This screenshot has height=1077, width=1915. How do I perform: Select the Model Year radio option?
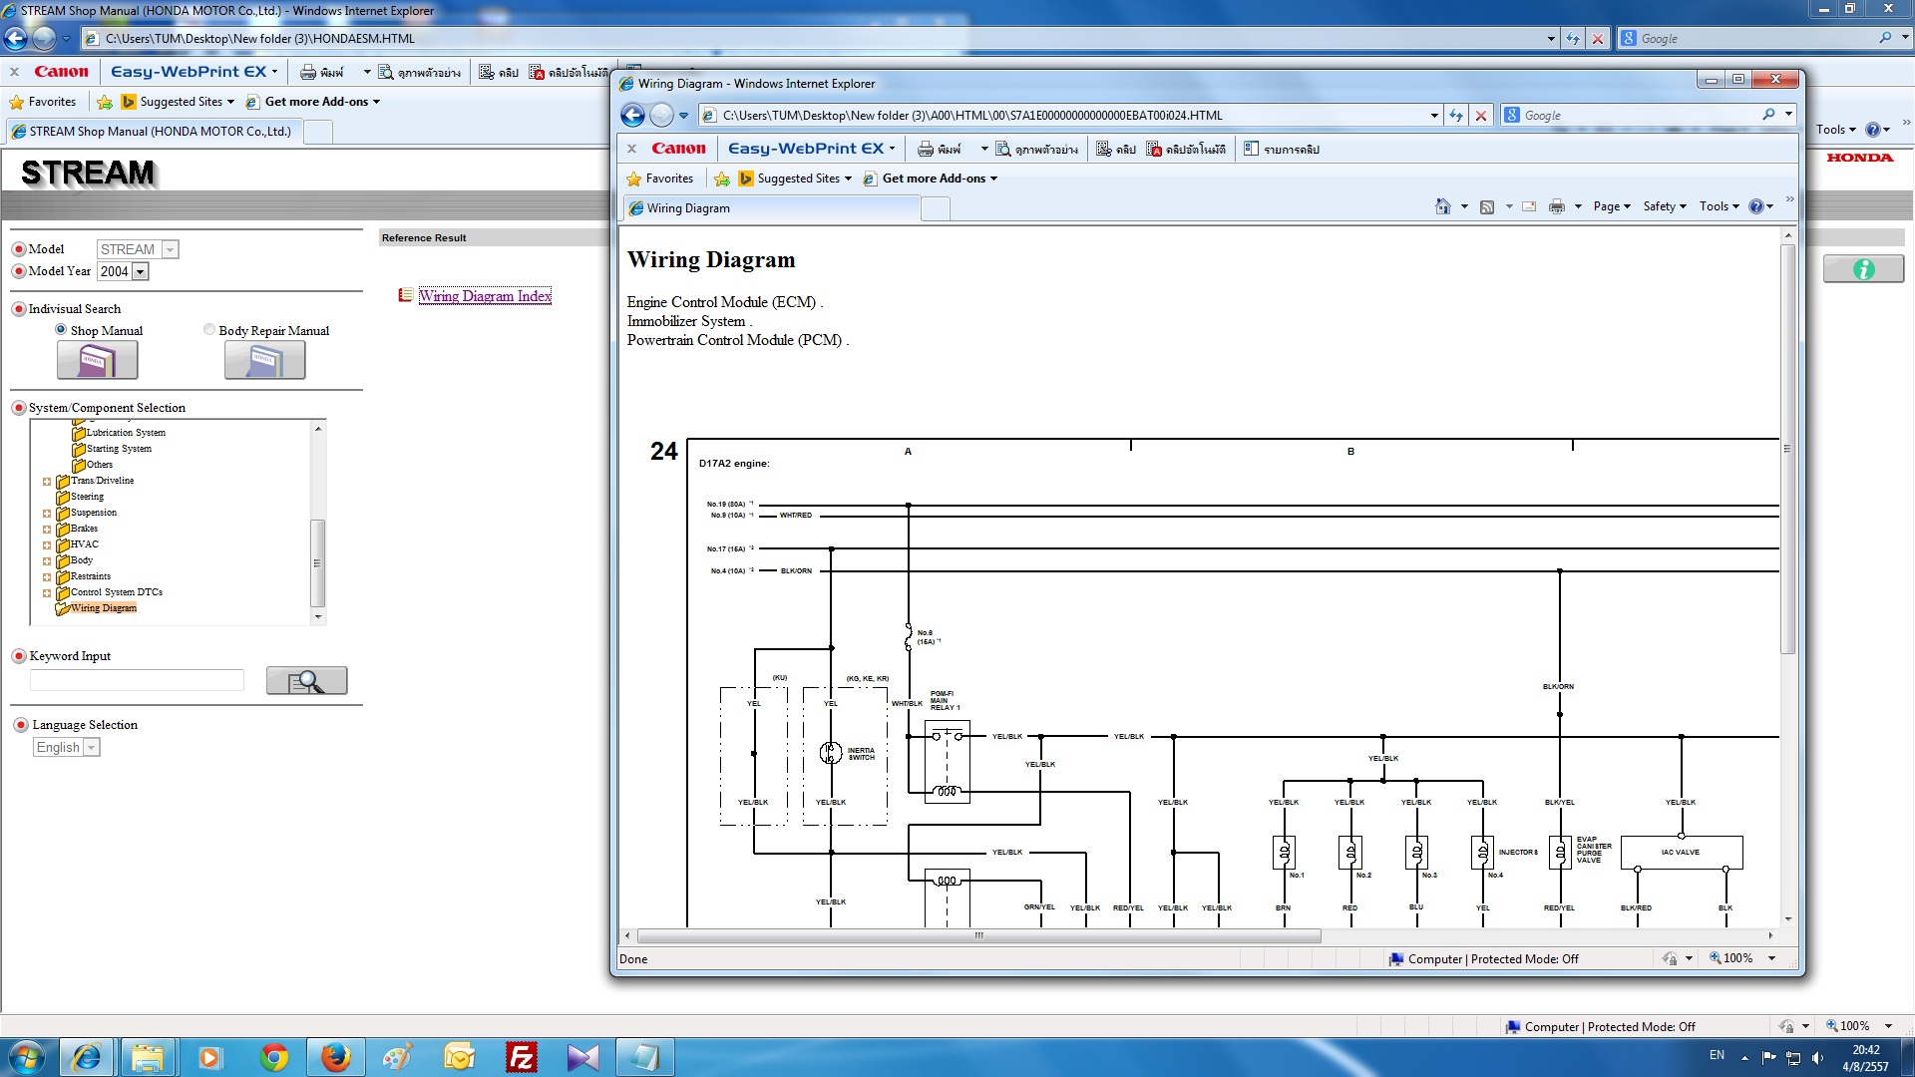click(x=19, y=271)
